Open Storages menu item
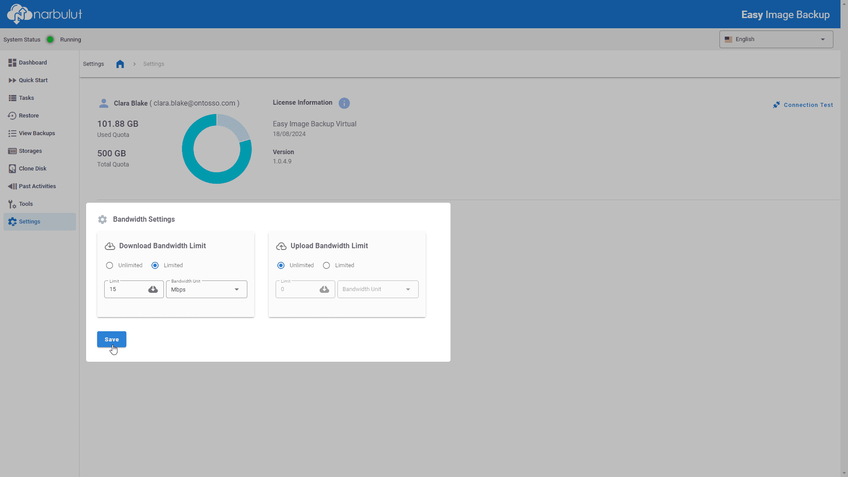The height and width of the screenshot is (477, 848). click(x=40, y=151)
